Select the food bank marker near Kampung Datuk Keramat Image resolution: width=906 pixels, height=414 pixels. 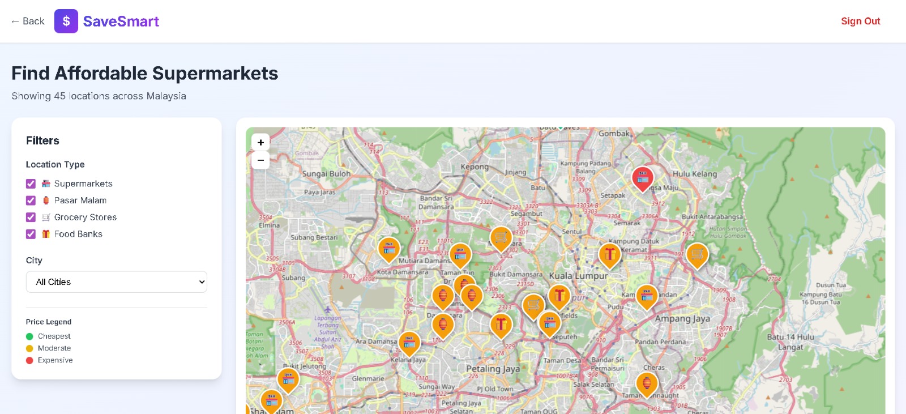pyautogui.click(x=609, y=254)
